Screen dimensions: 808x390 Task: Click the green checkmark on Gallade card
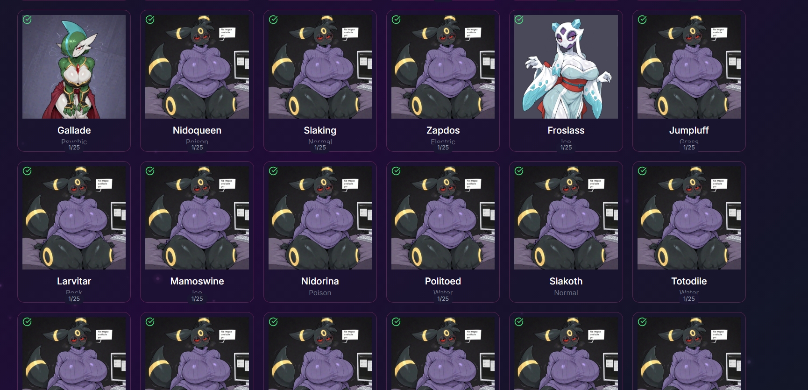tap(28, 20)
